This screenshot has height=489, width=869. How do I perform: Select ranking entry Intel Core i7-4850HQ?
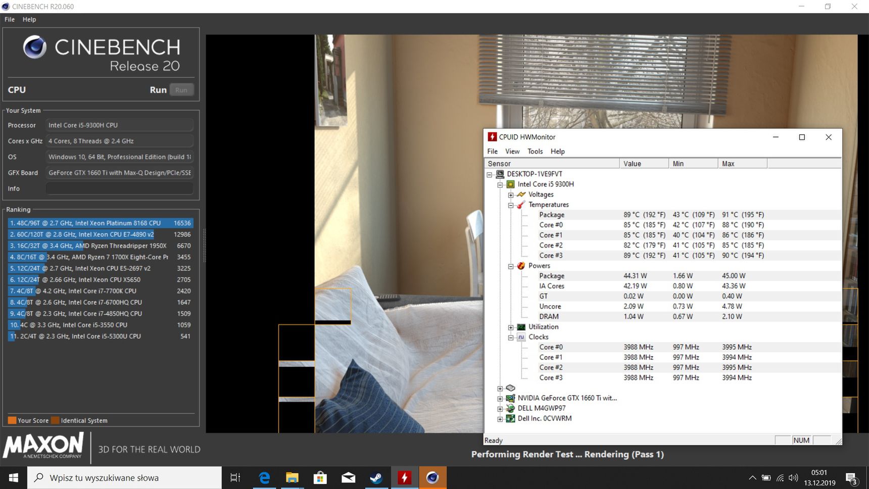(x=101, y=314)
